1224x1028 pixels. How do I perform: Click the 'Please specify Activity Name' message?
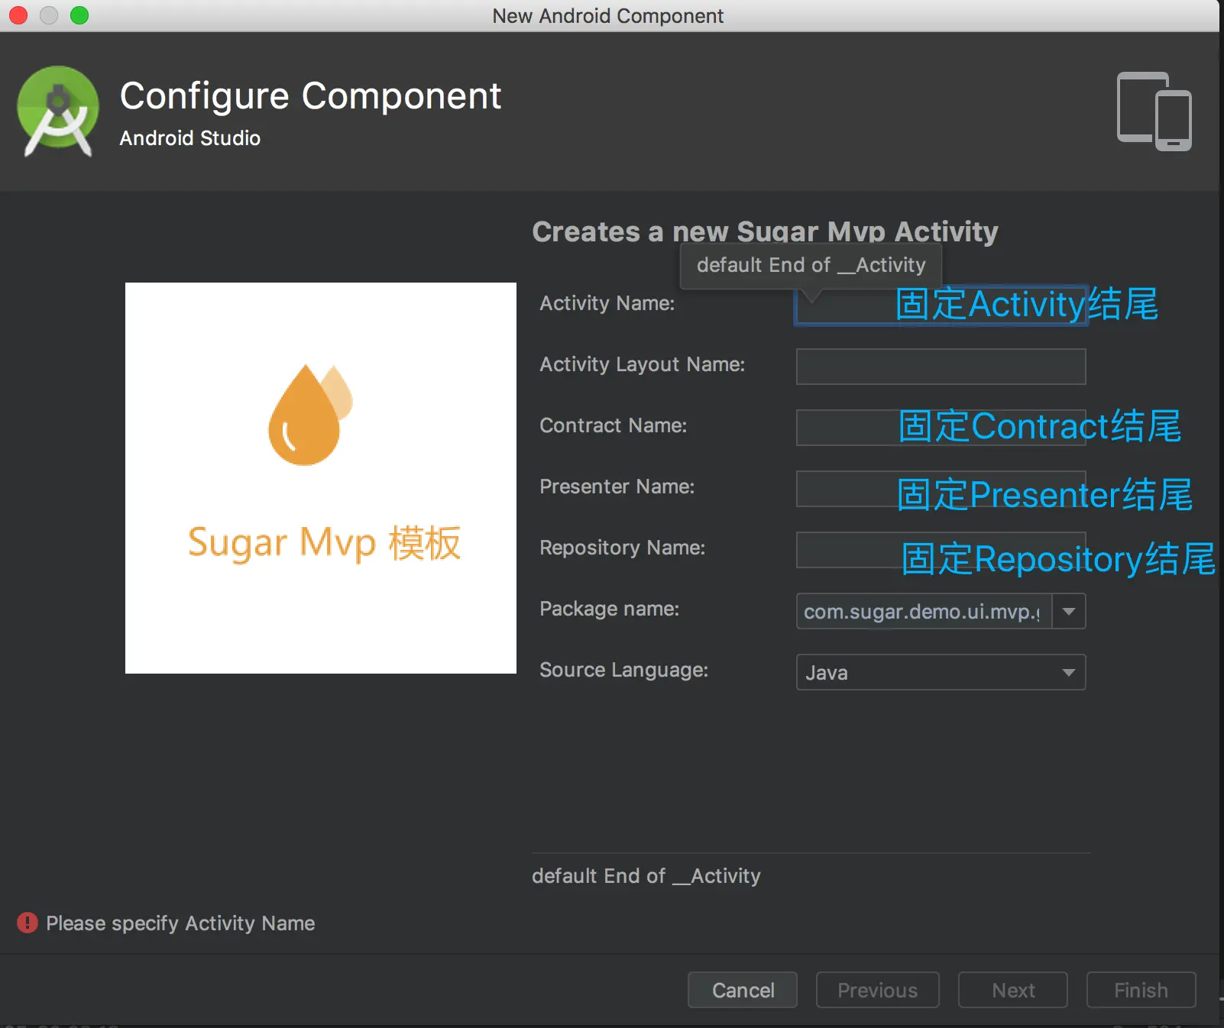[180, 923]
